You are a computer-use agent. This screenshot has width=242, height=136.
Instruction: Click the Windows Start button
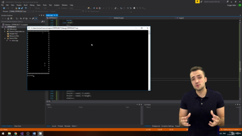click(x=3, y=133)
